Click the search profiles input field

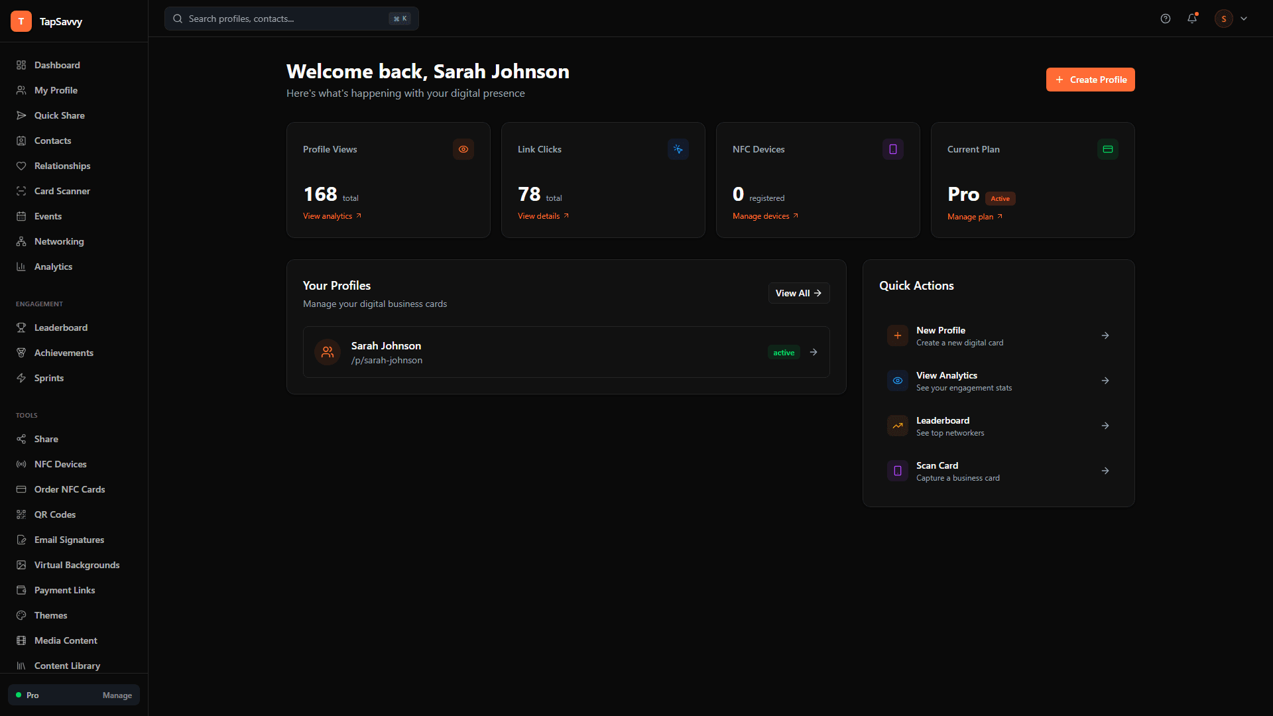click(285, 19)
